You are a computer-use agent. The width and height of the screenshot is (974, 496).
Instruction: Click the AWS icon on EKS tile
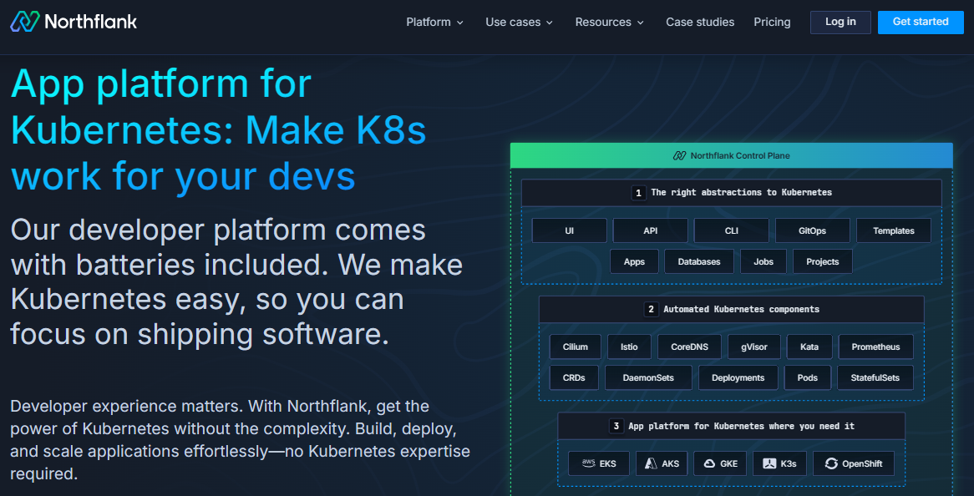pyautogui.click(x=588, y=463)
